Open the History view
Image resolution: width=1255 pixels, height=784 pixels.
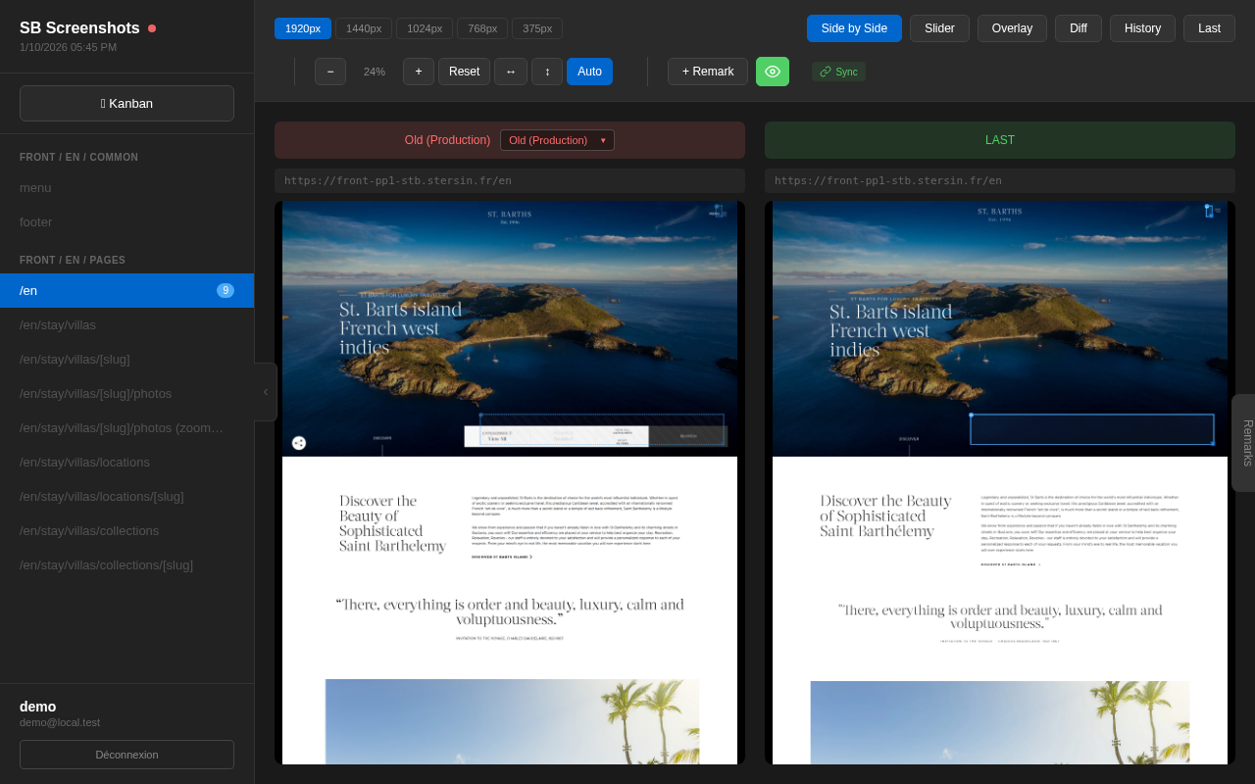point(1142,28)
